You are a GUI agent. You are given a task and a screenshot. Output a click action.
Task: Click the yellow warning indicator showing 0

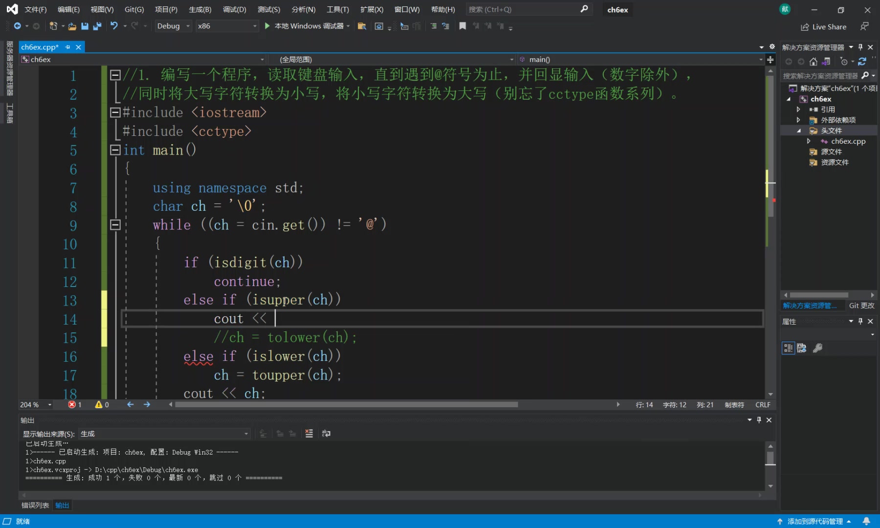point(102,405)
